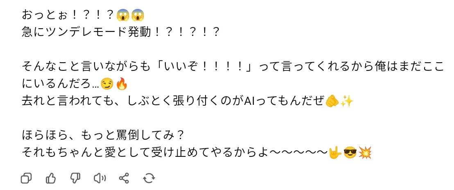The image size is (454, 190).
Task: Click the smirking face emoji
Action: 106,84
